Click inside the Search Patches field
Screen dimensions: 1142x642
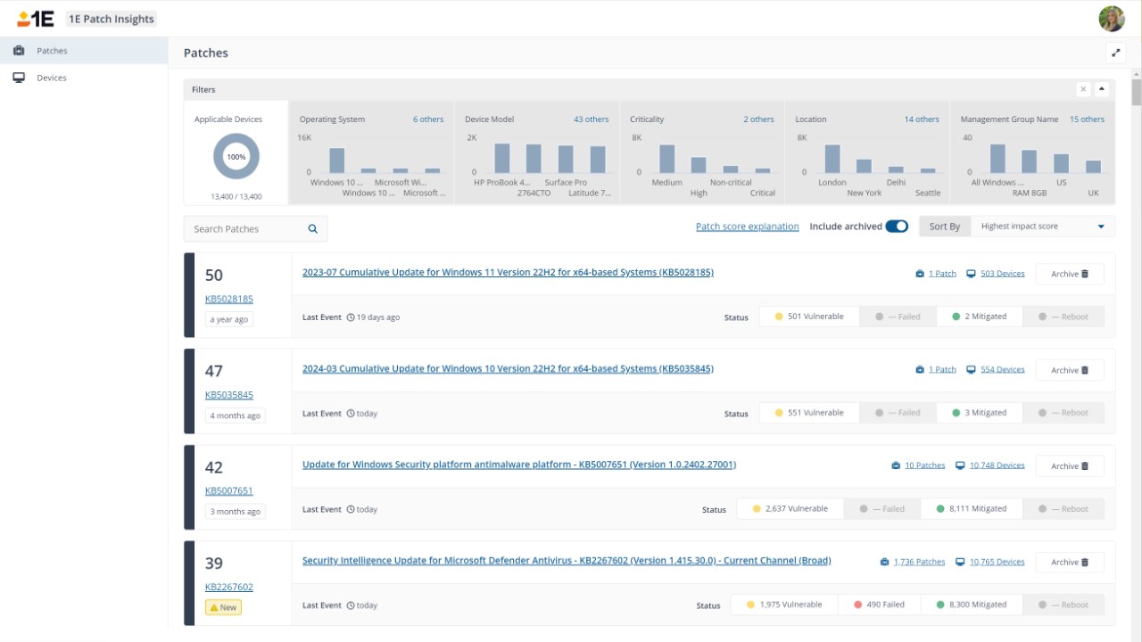click(255, 229)
